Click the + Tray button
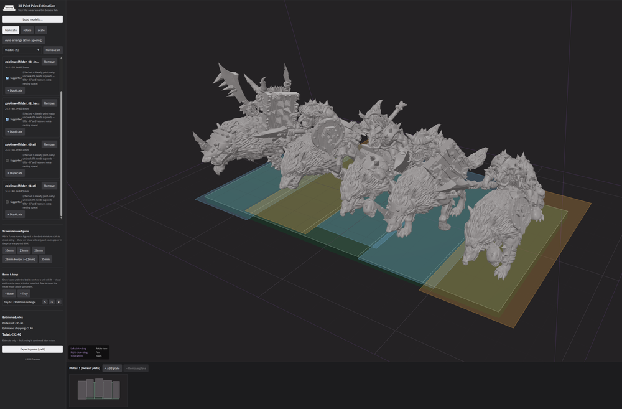622x409 pixels. click(24, 294)
